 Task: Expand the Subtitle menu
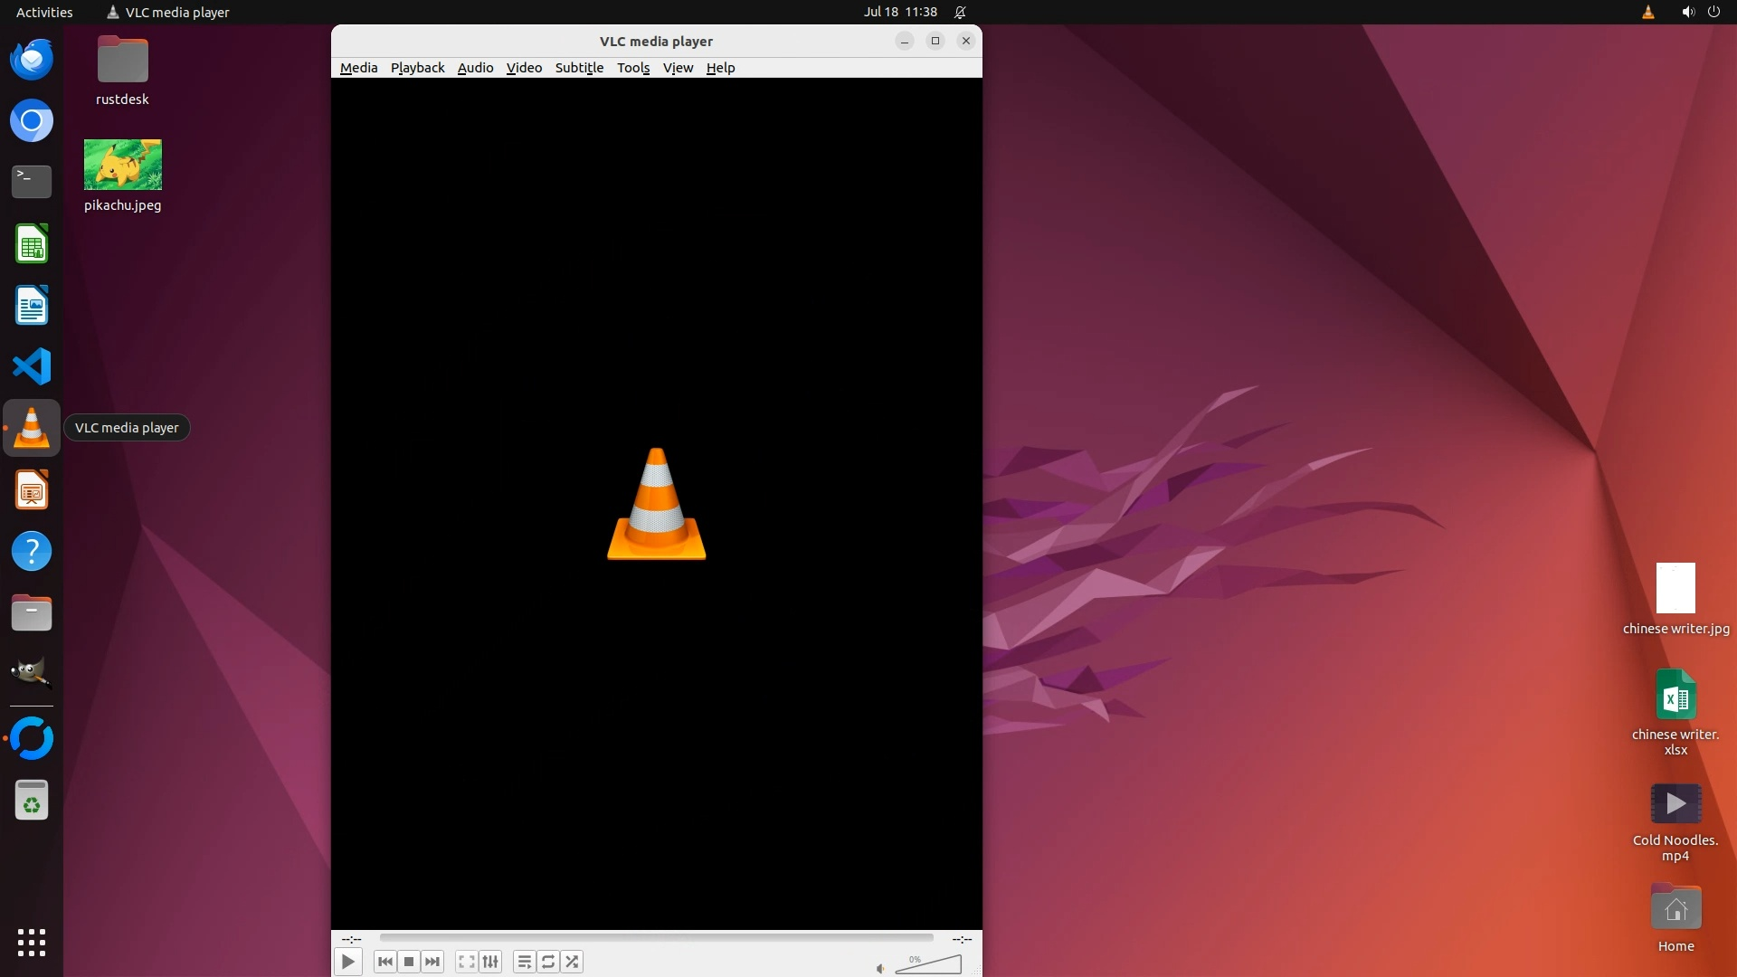[579, 68]
